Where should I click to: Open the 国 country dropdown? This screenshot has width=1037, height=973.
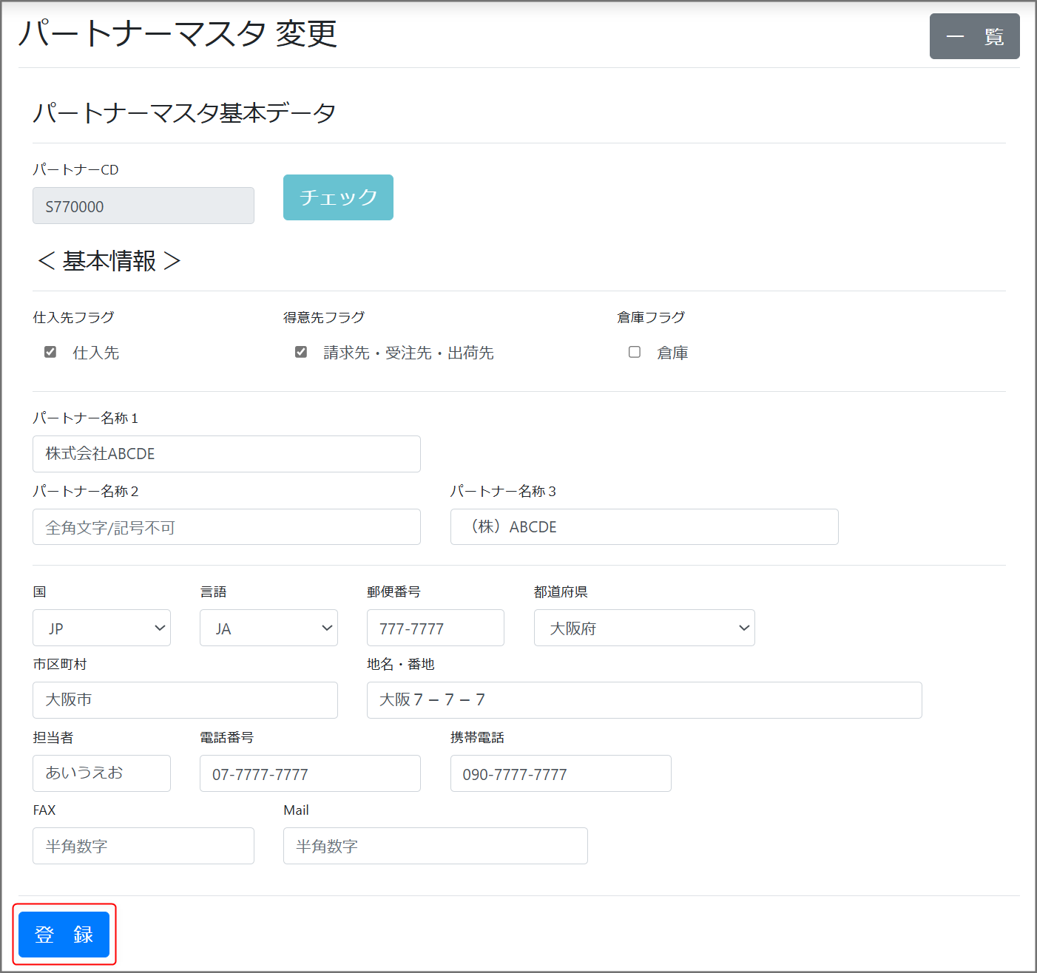(x=101, y=628)
